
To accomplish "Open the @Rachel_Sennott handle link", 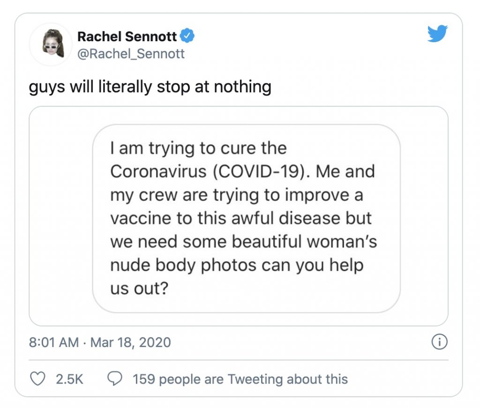I will click(x=131, y=54).
